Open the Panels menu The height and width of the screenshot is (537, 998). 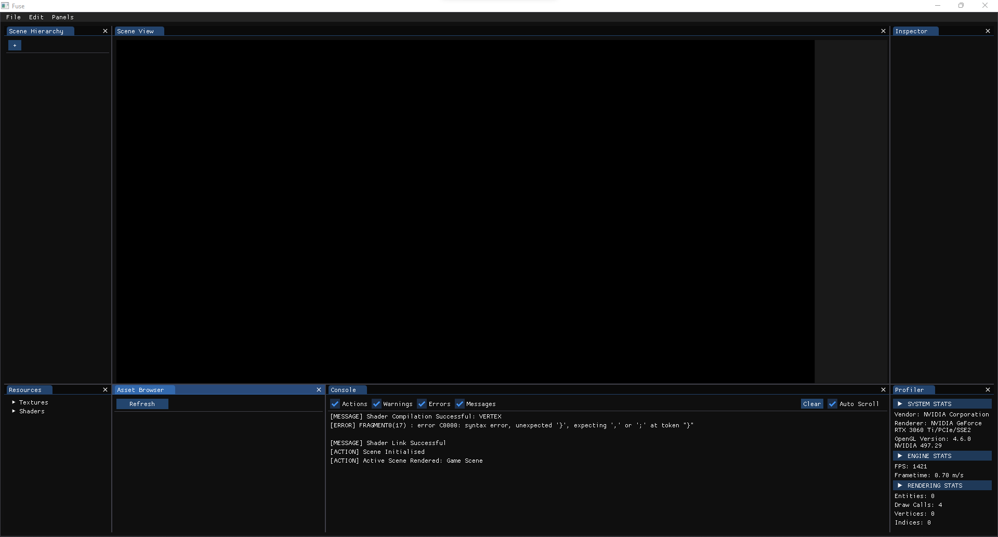click(63, 17)
